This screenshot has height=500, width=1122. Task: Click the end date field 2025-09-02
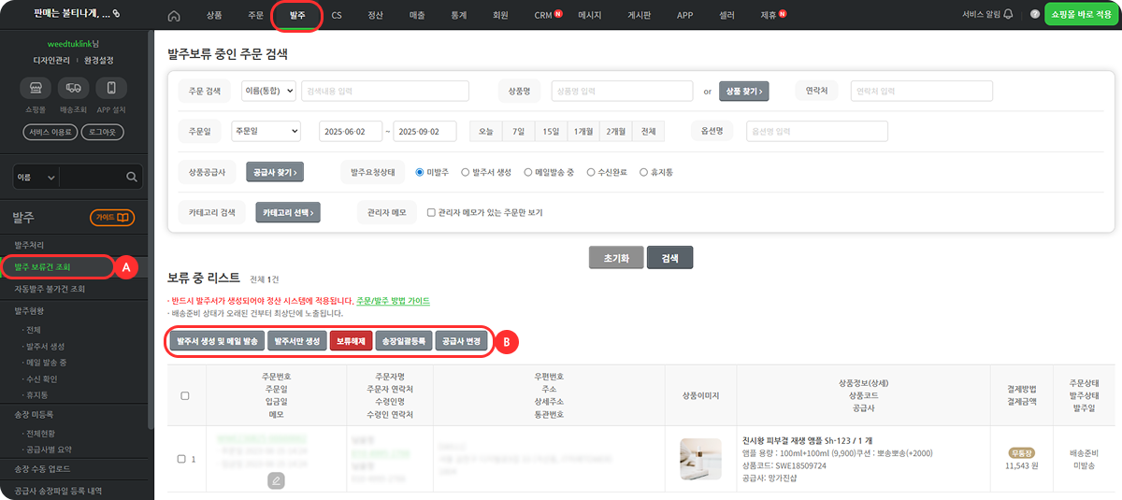click(424, 131)
